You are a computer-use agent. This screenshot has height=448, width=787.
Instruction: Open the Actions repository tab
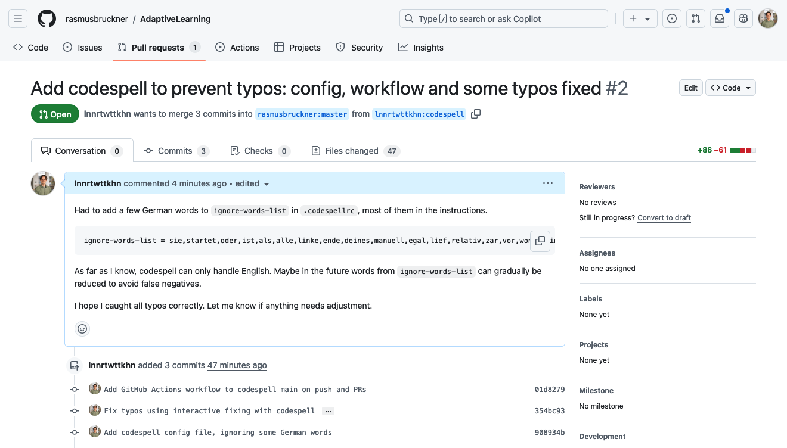[x=237, y=48]
